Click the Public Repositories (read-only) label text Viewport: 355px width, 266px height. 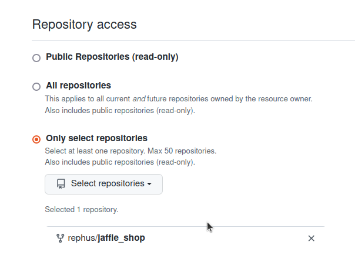tap(112, 57)
